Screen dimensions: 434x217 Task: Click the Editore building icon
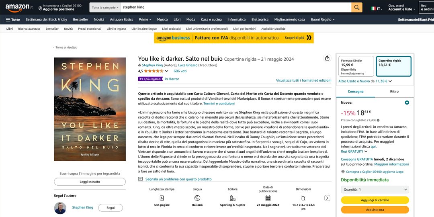(233, 198)
